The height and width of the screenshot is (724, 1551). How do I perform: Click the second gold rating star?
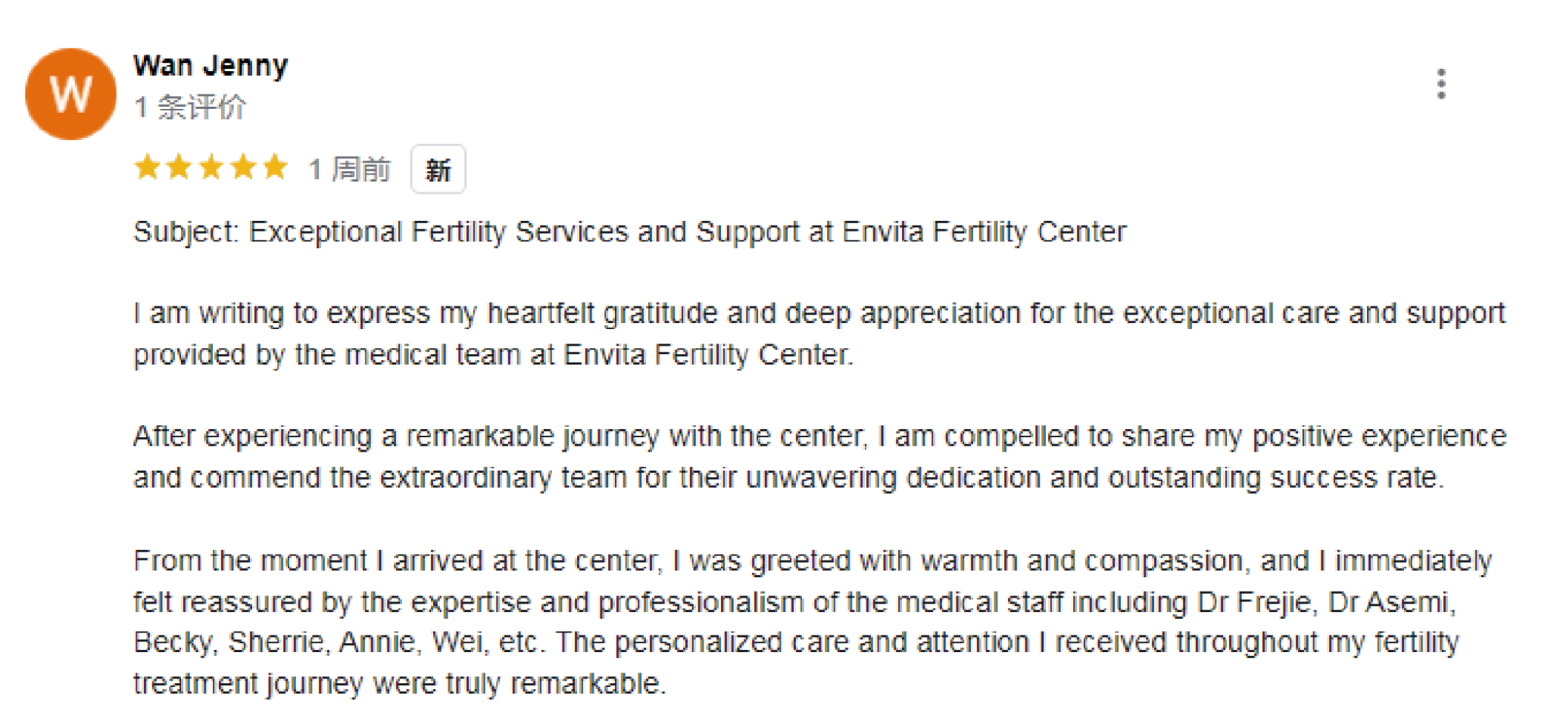tap(179, 167)
